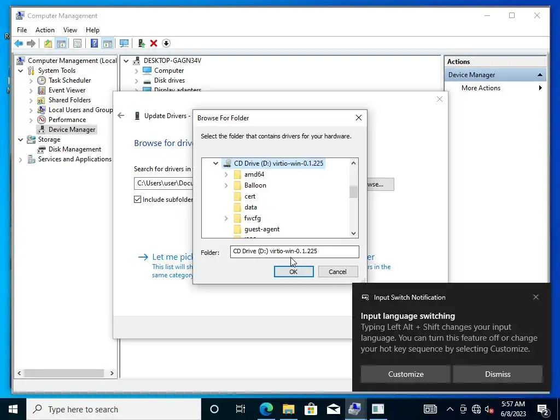Select the guest-agent folder
Screen dimensions: 560x420
pos(262,229)
